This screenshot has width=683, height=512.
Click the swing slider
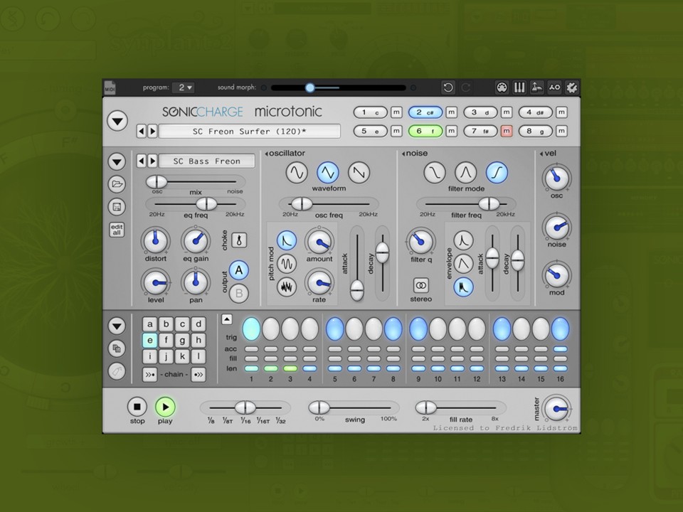point(354,408)
